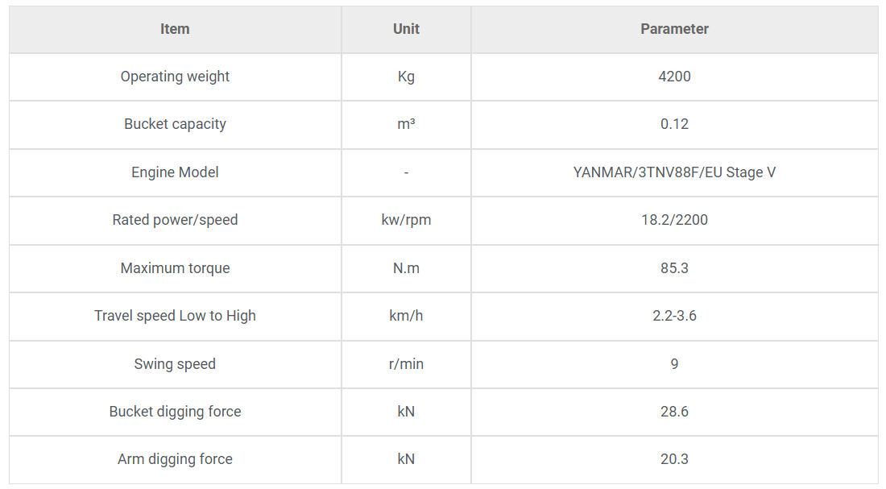
Task: Select the r/min unit cell
Action: point(406,364)
